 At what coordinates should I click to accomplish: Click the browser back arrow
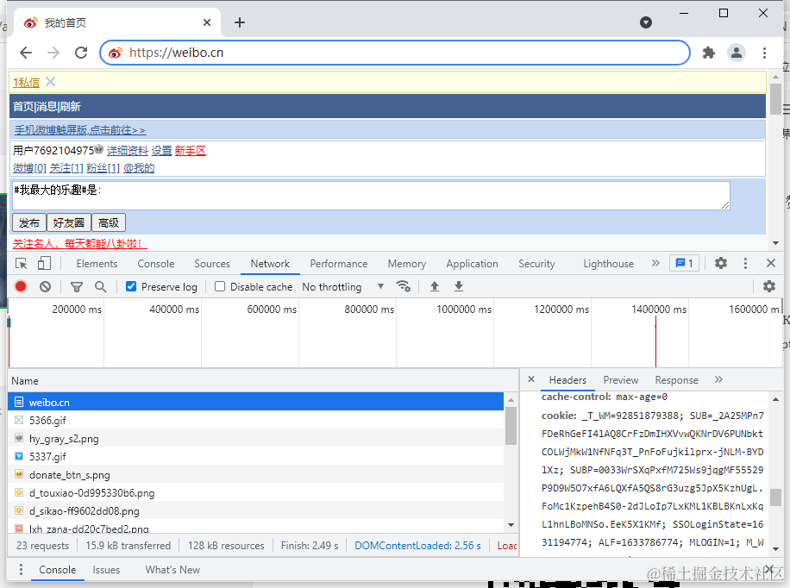(26, 53)
